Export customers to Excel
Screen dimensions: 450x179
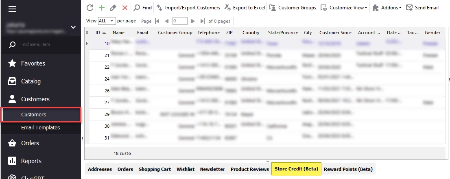tap(245, 8)
